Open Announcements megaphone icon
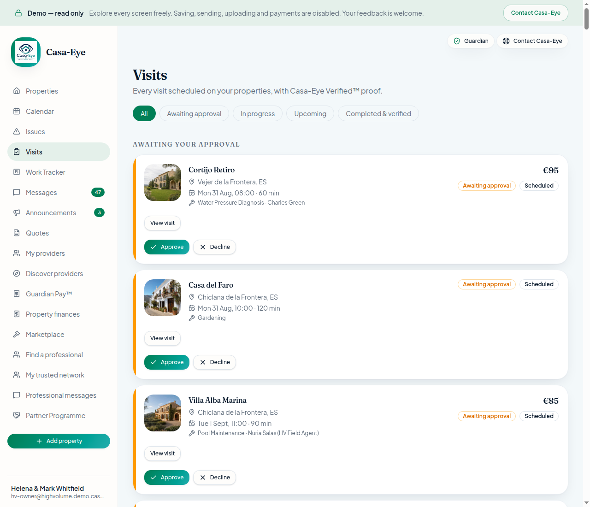590x507 pixels. tap(17, 212)
